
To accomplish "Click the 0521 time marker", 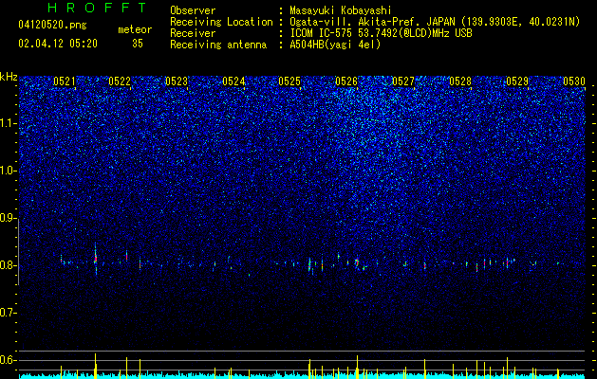I will [x=64, y=81].
